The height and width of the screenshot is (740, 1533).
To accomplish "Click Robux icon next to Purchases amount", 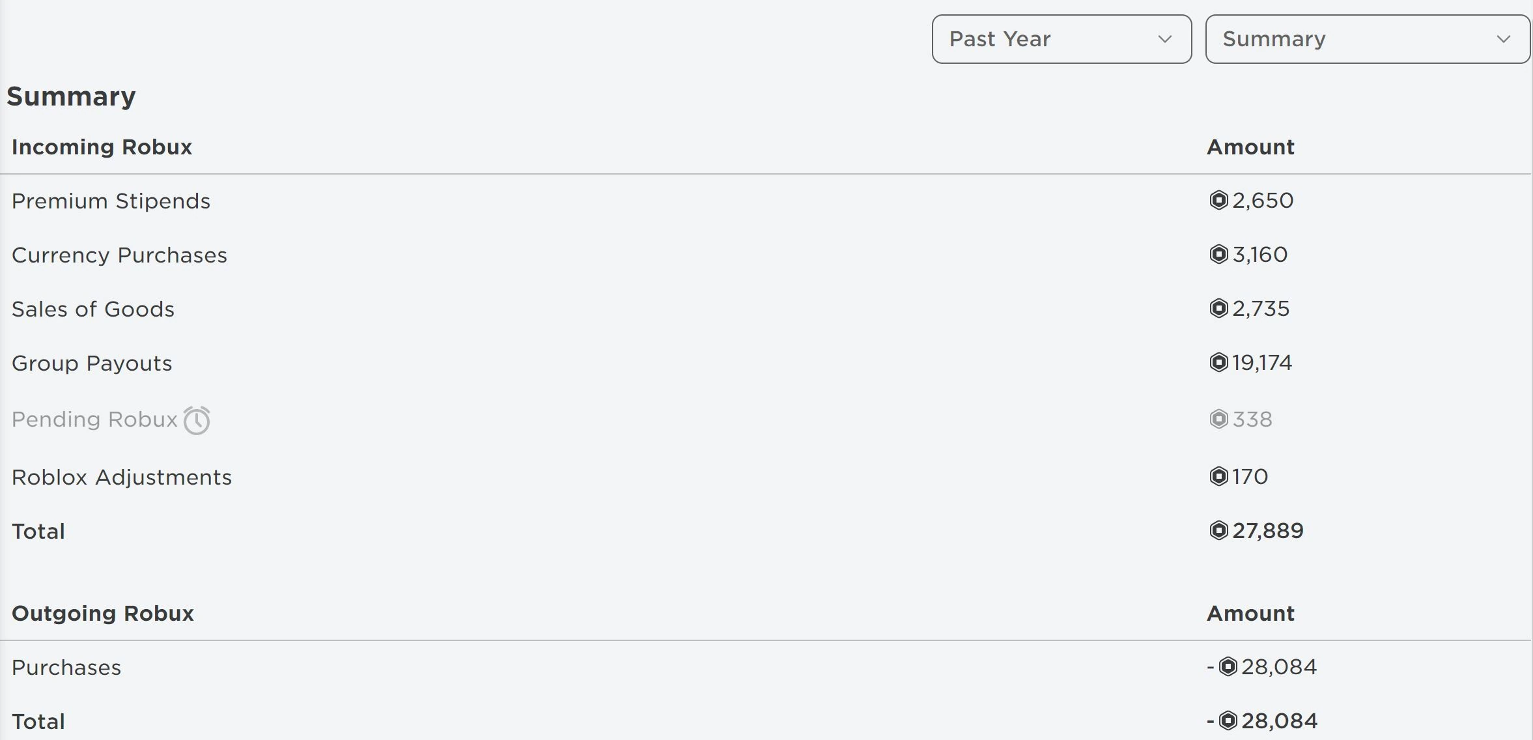I will (x=1228, y=666).
